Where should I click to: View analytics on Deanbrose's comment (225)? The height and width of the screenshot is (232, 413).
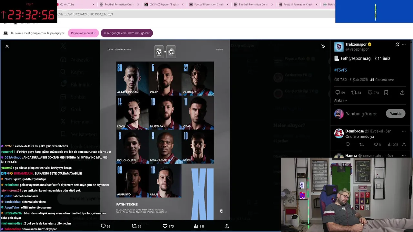[393, 145]
